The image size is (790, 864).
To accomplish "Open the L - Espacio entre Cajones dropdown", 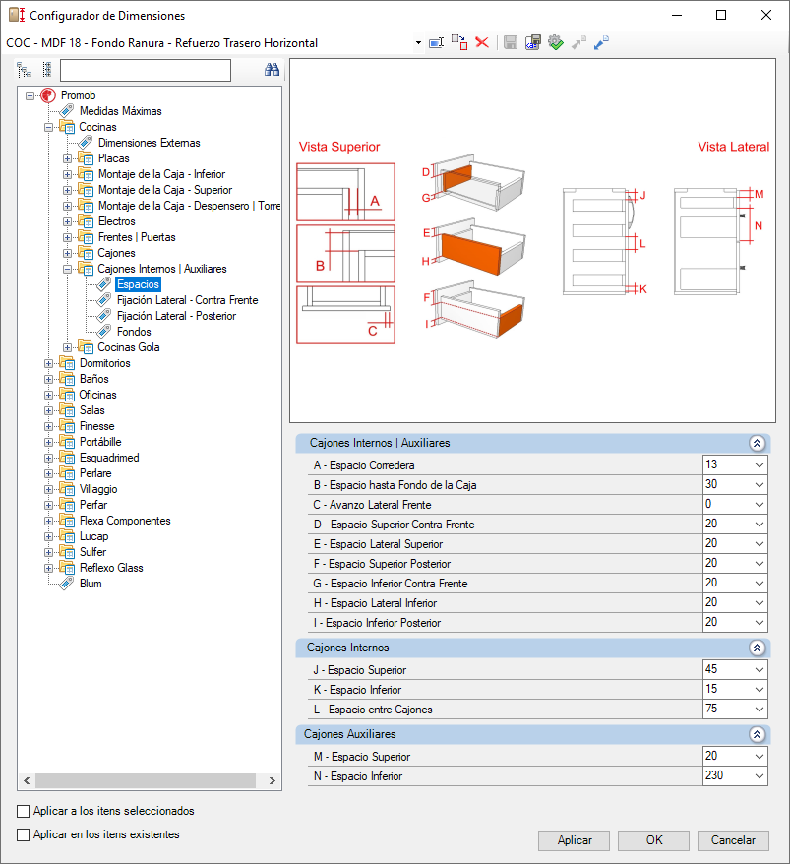I will click(760, 710).
